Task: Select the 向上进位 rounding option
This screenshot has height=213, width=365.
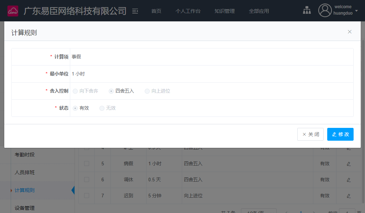Action: tap(147, 91)
